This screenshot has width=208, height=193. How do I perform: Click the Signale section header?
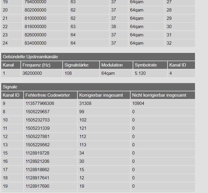(98, 87)
